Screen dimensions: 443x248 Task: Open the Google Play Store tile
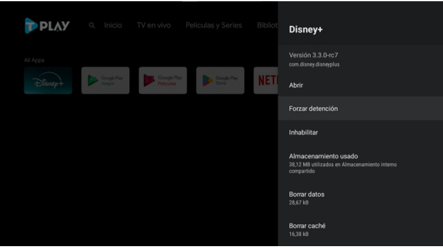point(220,81)
